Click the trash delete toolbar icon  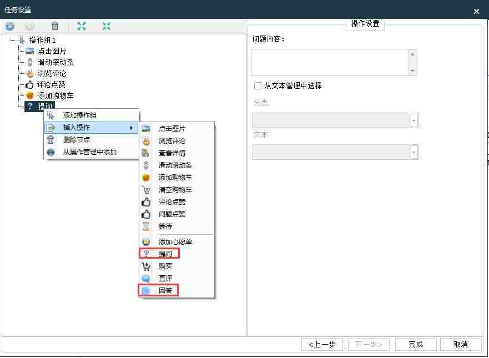[x=55, y=26]
